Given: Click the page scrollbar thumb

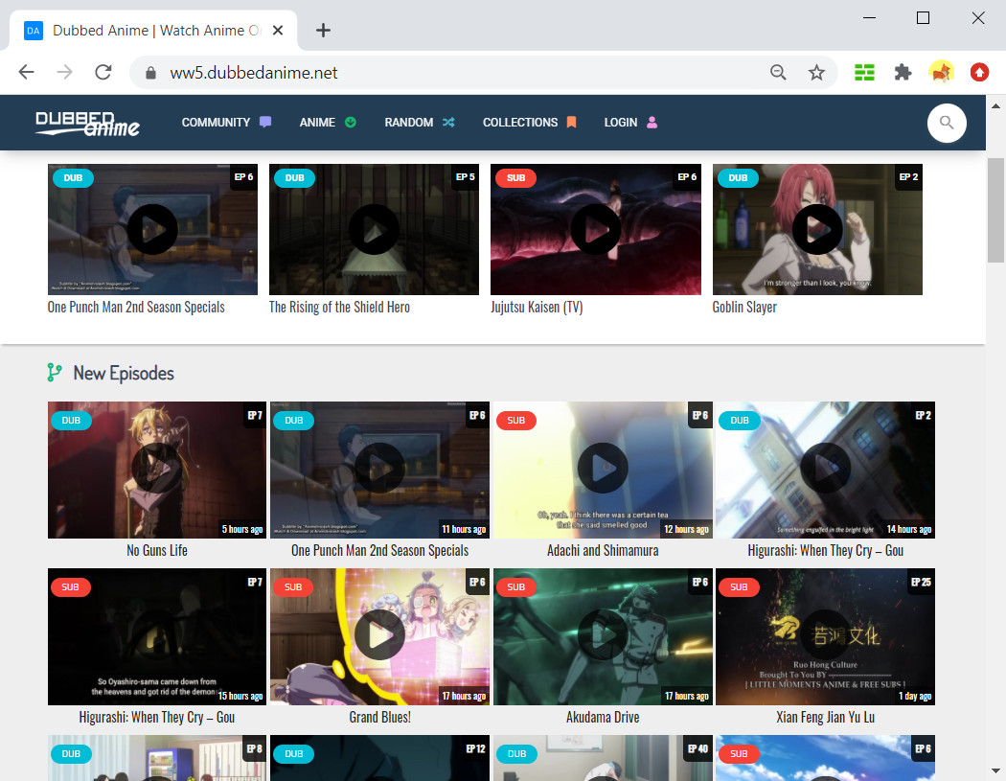Looking at the screenshot, I should [x=995, y=210].
